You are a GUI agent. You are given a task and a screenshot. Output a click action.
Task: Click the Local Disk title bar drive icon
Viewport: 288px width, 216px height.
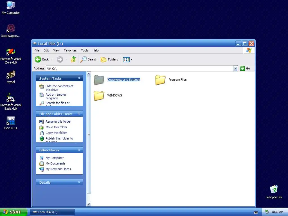click(x=35, y=44)
